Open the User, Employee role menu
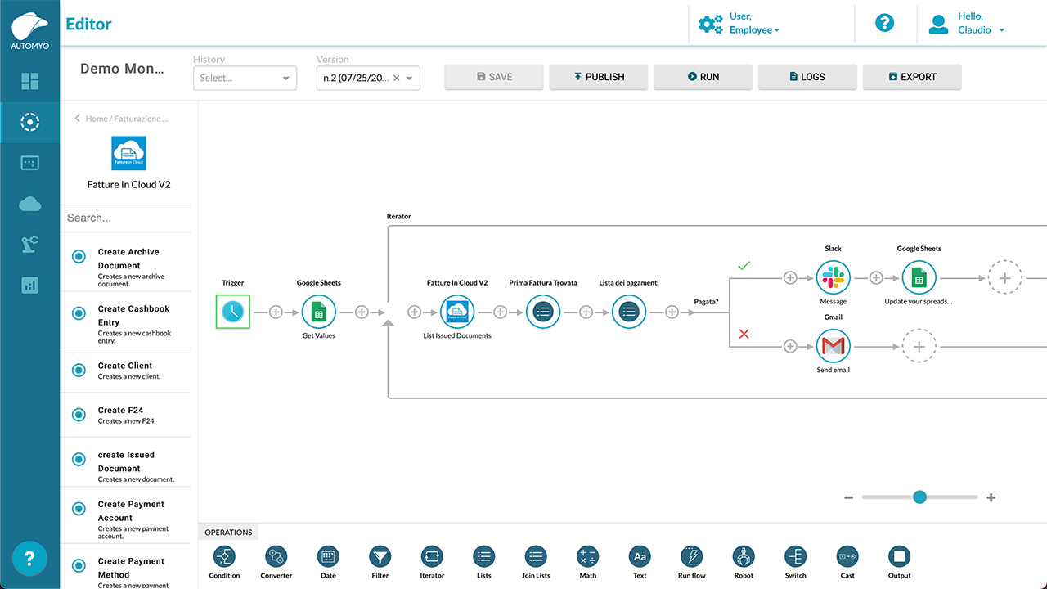Viewport: 1047px width, 589px height. pyautogui.click(x=739, y=23)
